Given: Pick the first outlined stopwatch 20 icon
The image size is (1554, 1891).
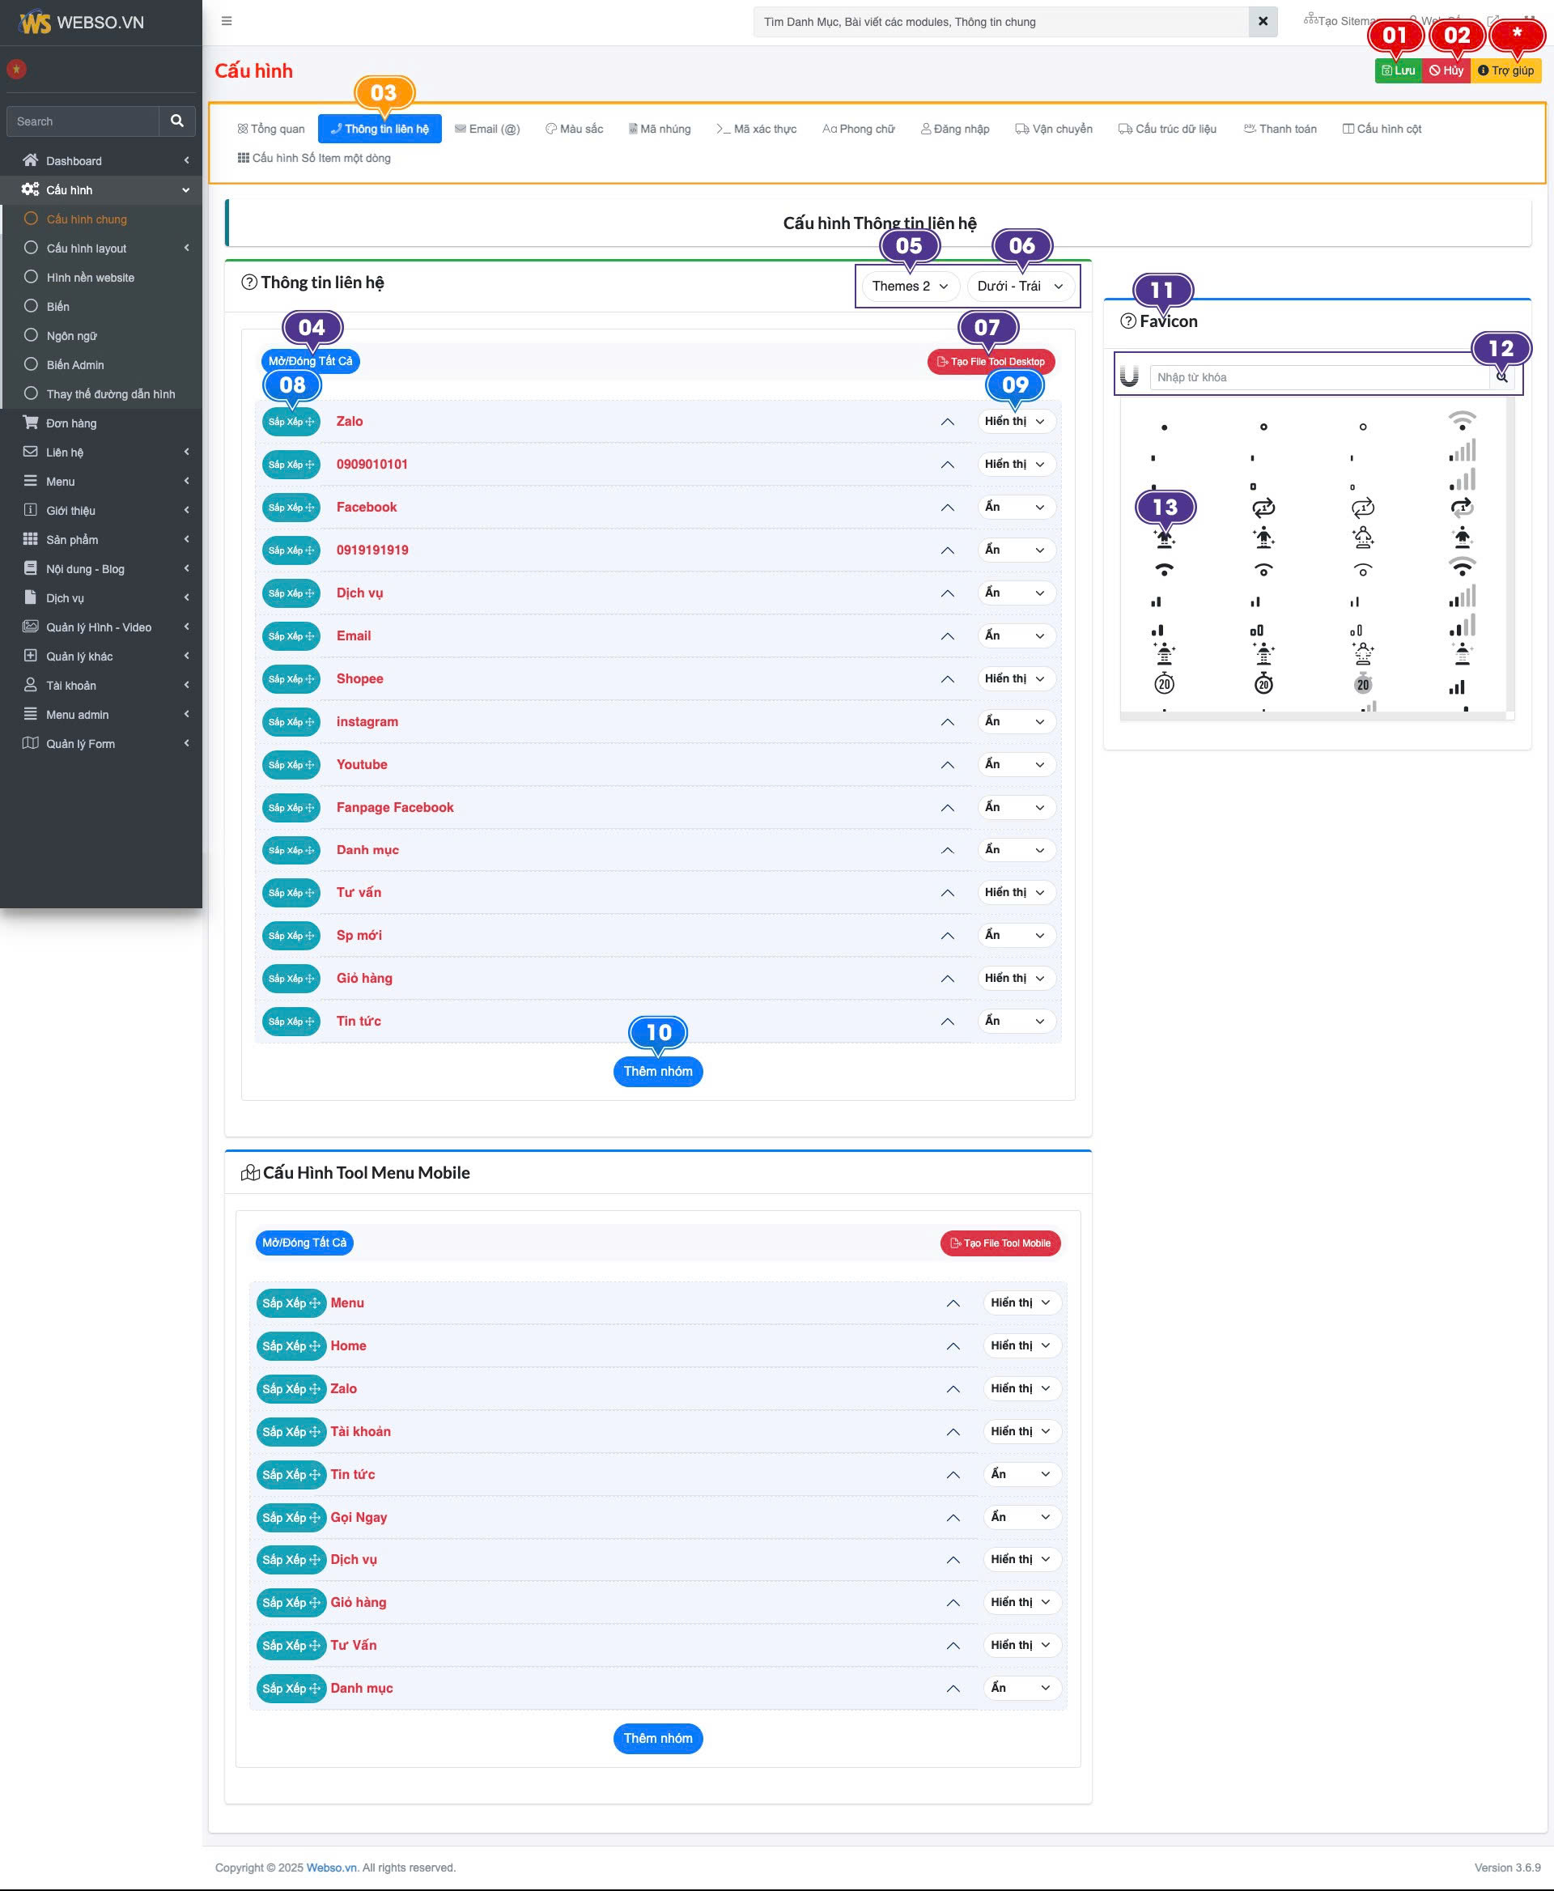Looking at the screenshot, I should click(x=1164, y=684).
